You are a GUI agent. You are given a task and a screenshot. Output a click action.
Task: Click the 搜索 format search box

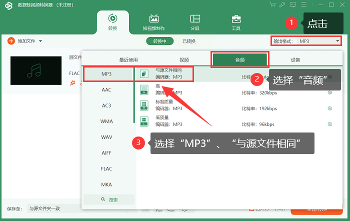109,199
